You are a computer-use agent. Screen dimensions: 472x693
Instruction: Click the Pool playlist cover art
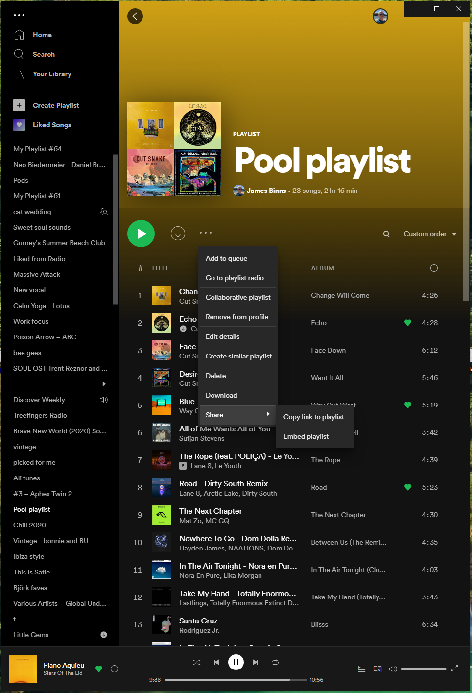[x=174, y=149]
